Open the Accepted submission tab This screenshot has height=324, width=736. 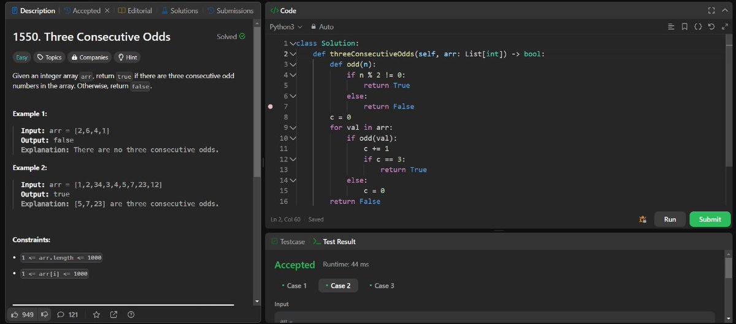point(82,10)
